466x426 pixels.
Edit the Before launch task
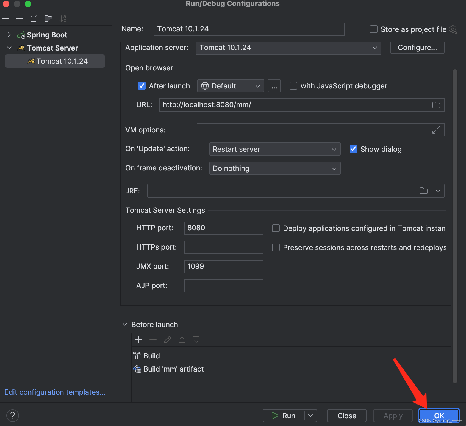click(x=168, y=340)
